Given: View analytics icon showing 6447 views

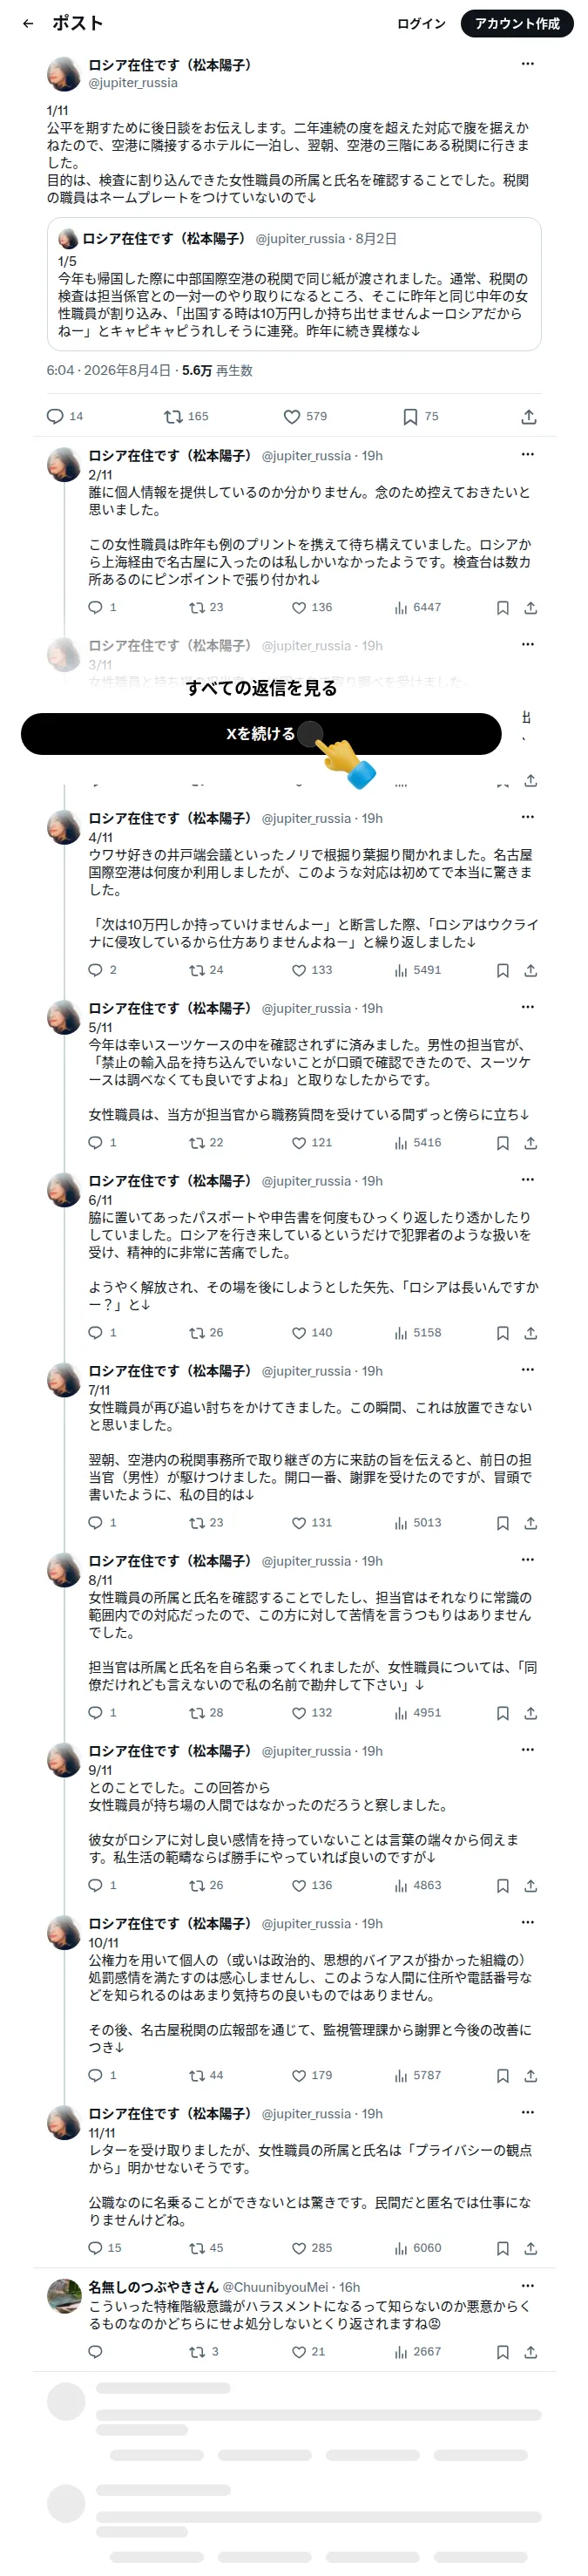Looking at the screenshot, I should point(417,607).
